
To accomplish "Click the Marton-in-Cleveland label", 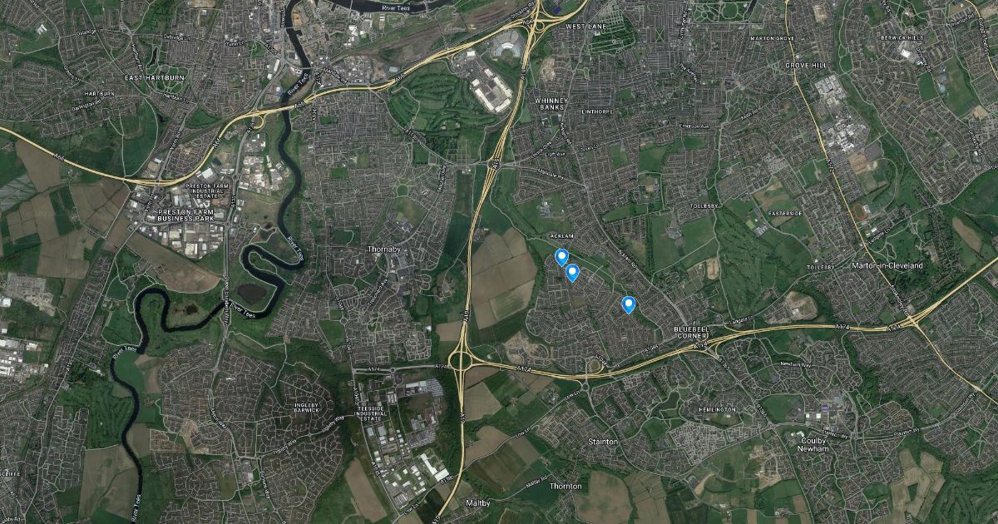I will pos(888,265).
